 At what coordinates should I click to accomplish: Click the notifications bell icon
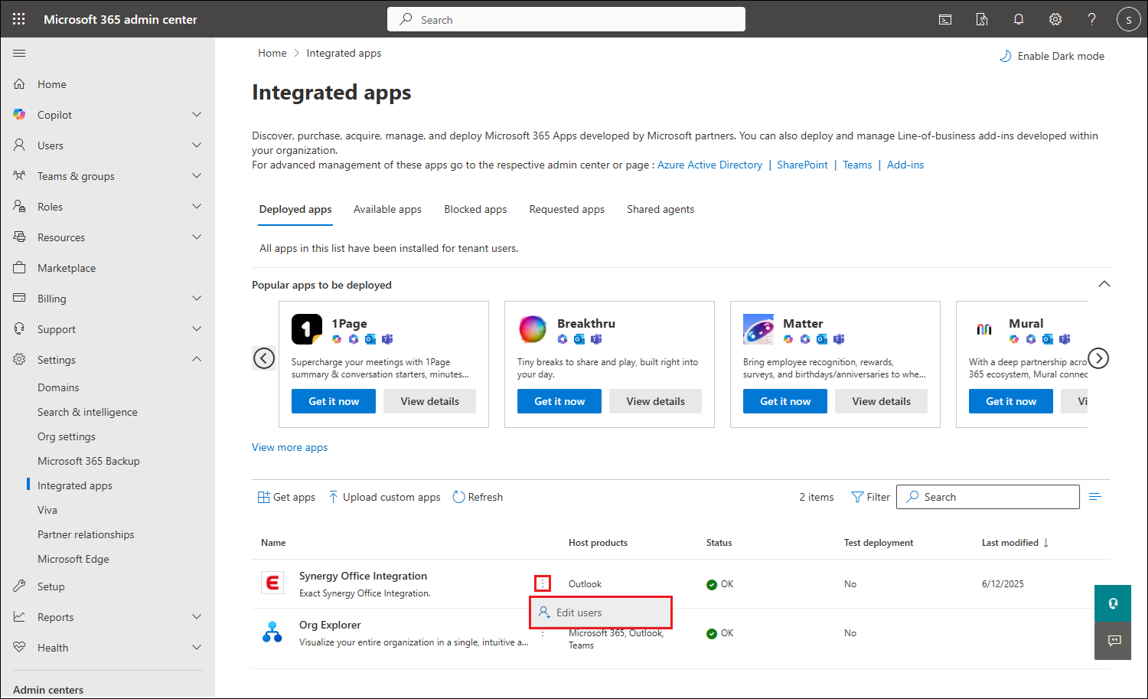tap(1019, 19)
